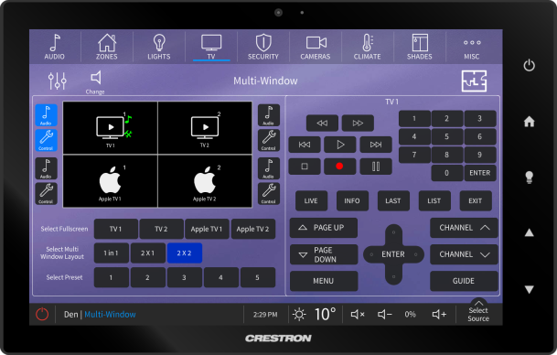Tap the Change speaker icon
The height and width of the screenshot is (355, 557).
click(95, 82)
